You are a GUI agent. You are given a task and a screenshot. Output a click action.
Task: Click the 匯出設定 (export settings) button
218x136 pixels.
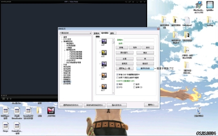116,105
